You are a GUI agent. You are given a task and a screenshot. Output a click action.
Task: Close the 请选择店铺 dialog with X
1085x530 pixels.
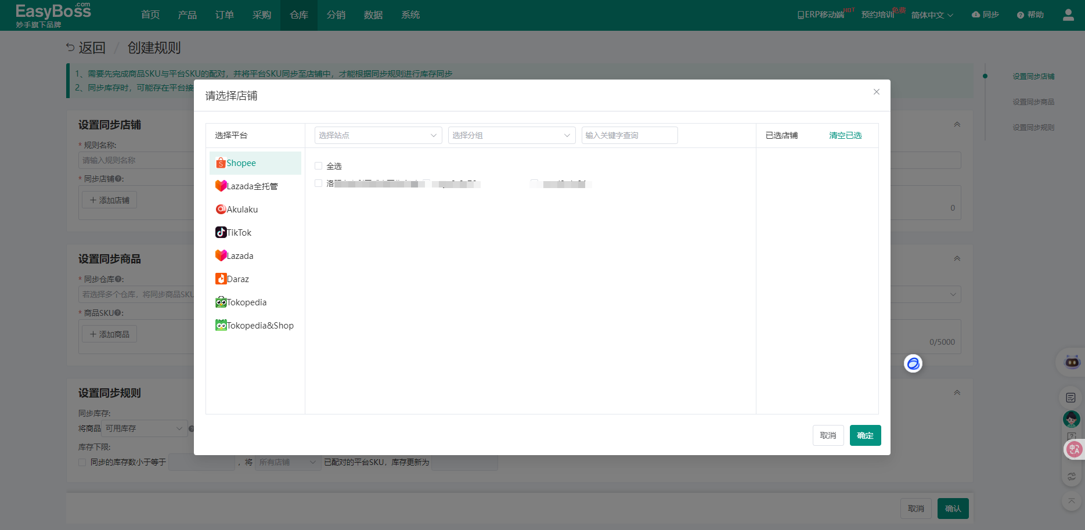(x=877, y=92)
